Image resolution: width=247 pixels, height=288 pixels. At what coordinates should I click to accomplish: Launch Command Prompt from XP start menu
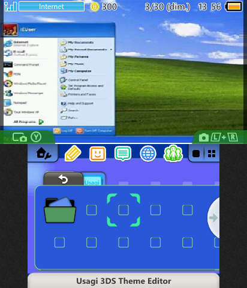point(22,65)
